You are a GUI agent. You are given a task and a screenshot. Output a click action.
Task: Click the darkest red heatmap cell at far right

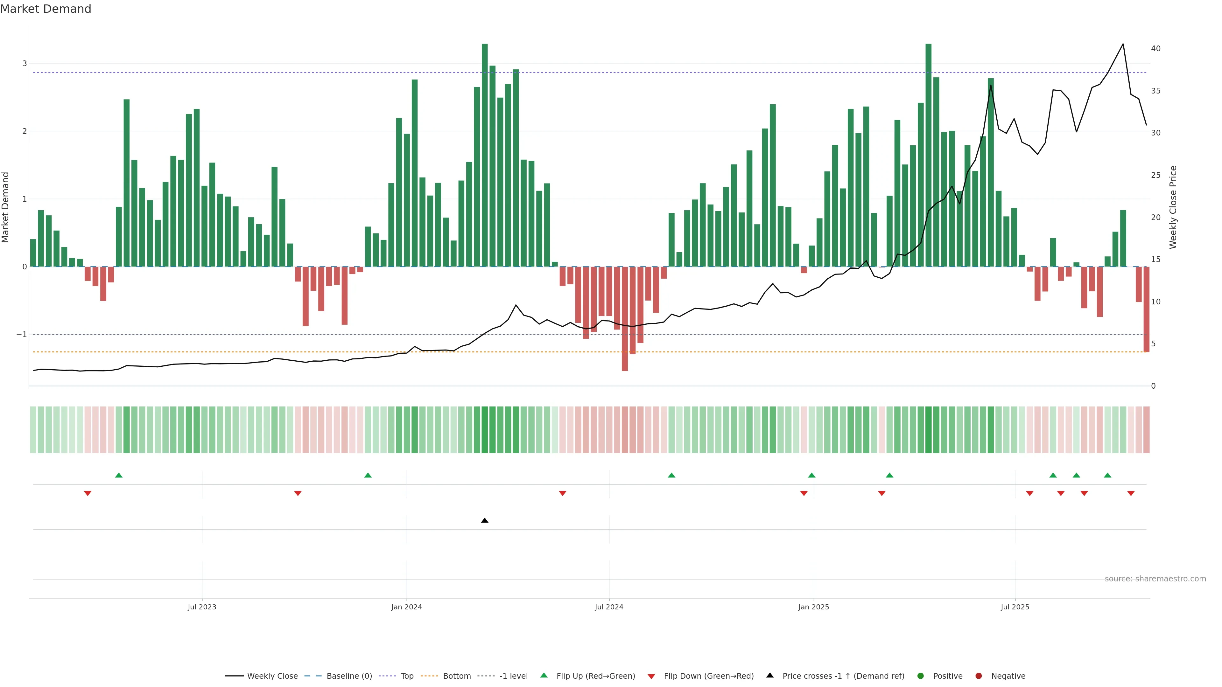coord(1146,430)
